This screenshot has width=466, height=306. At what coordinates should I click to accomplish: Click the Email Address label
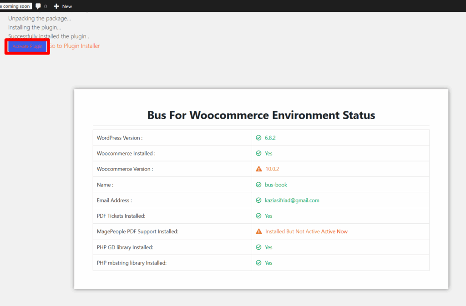114,201
